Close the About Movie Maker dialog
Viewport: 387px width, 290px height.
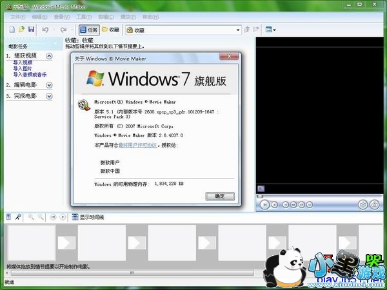229,56
